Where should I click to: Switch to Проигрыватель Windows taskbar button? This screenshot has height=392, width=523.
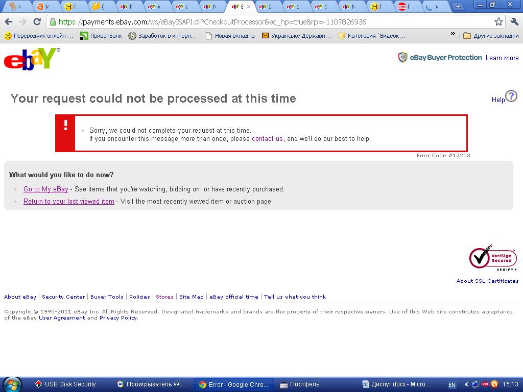(152, 384)
